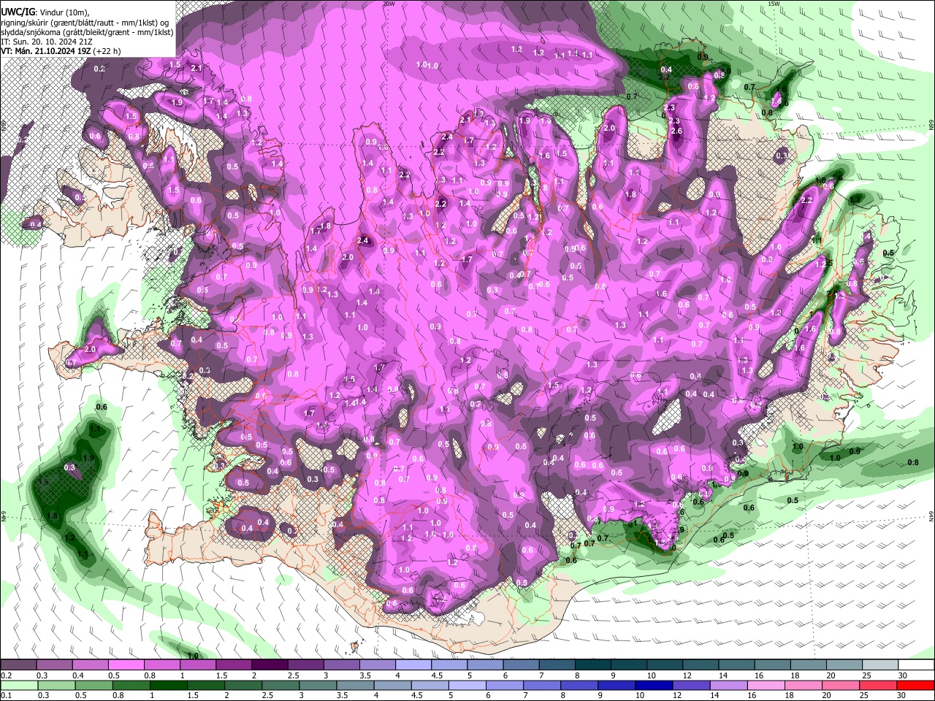Click the bold UWC/IG title text
Viewport: 935px width, 701px height.
[x=18, y=12]
